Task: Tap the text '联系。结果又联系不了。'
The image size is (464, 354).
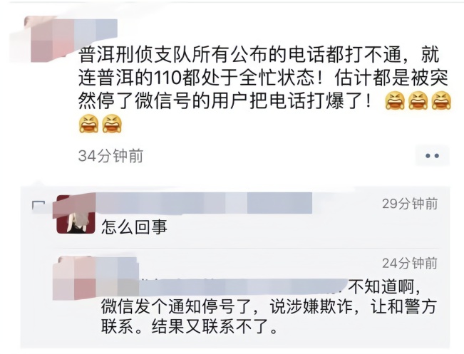Action: coord(190,326)
